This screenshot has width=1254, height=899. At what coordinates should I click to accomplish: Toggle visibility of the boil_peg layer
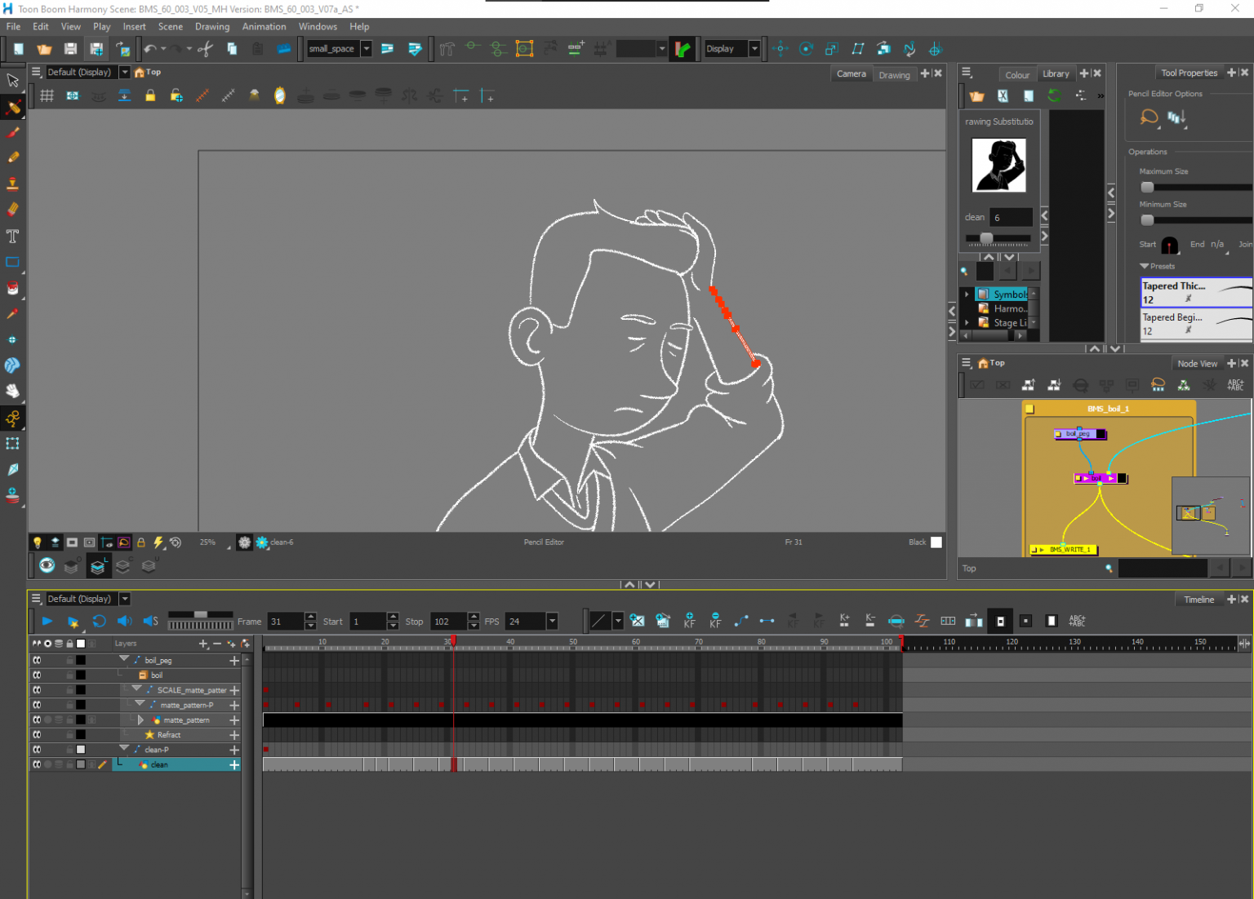(x=37, y=661)
